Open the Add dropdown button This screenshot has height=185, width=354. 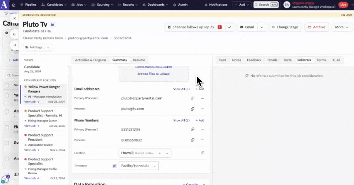[242, 5]
